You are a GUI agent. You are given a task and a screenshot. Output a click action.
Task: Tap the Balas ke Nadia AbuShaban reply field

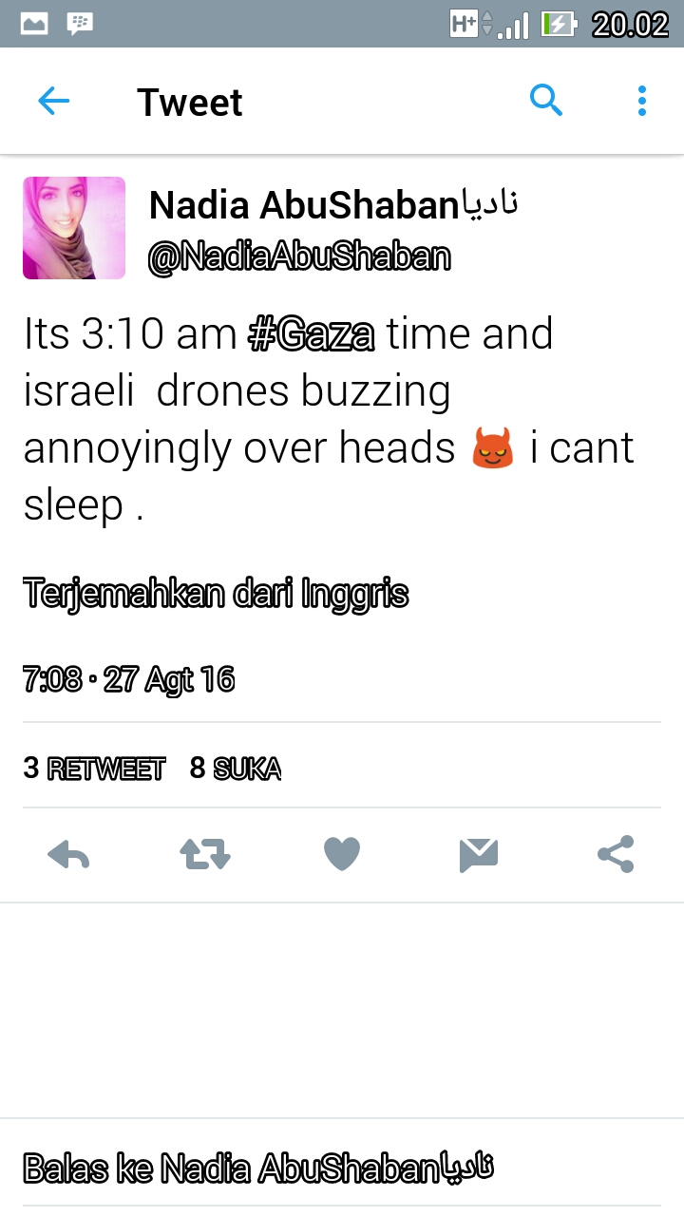click(258, 1168)
